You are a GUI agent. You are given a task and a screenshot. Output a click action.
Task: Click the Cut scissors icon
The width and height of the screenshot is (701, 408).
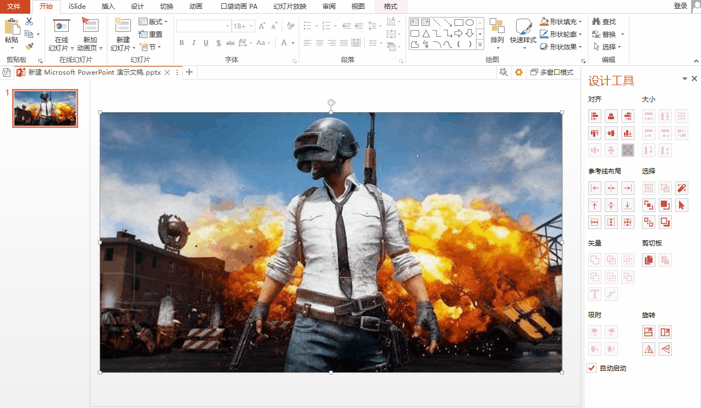pos(29,21)
